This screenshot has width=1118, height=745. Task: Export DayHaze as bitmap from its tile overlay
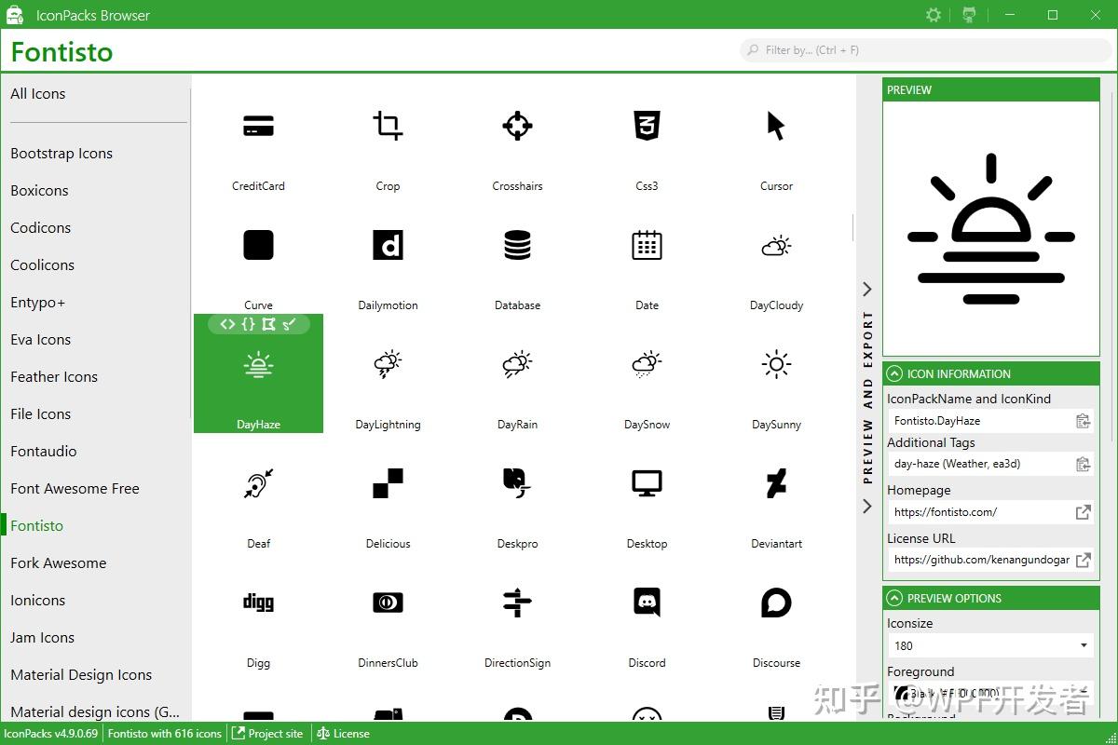(x=268, y=324)
